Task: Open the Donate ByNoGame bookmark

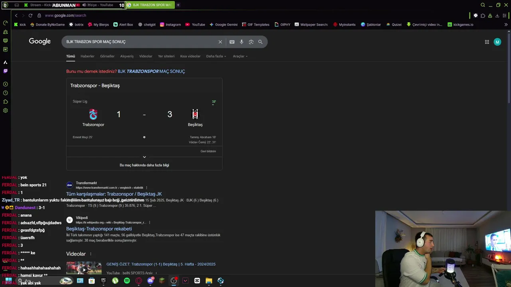Action: pos(47,25)
